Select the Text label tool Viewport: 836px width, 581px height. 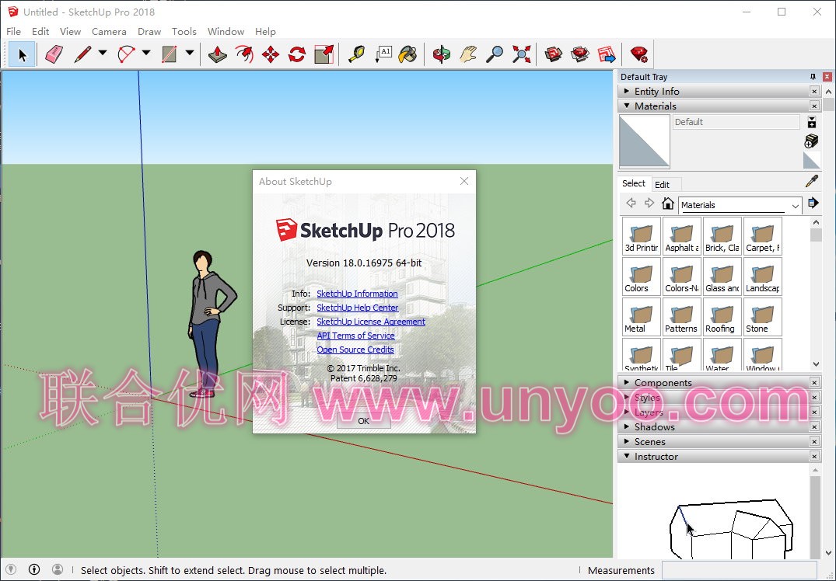coord(383,54)
